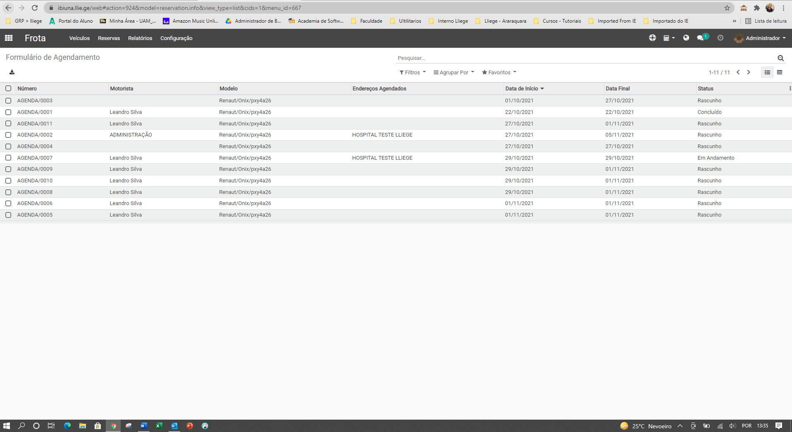Select the AGENDA/0007 row checkbox
This screenshot has height=432, width=792.
pyautogui.click(x=8, y=158)
